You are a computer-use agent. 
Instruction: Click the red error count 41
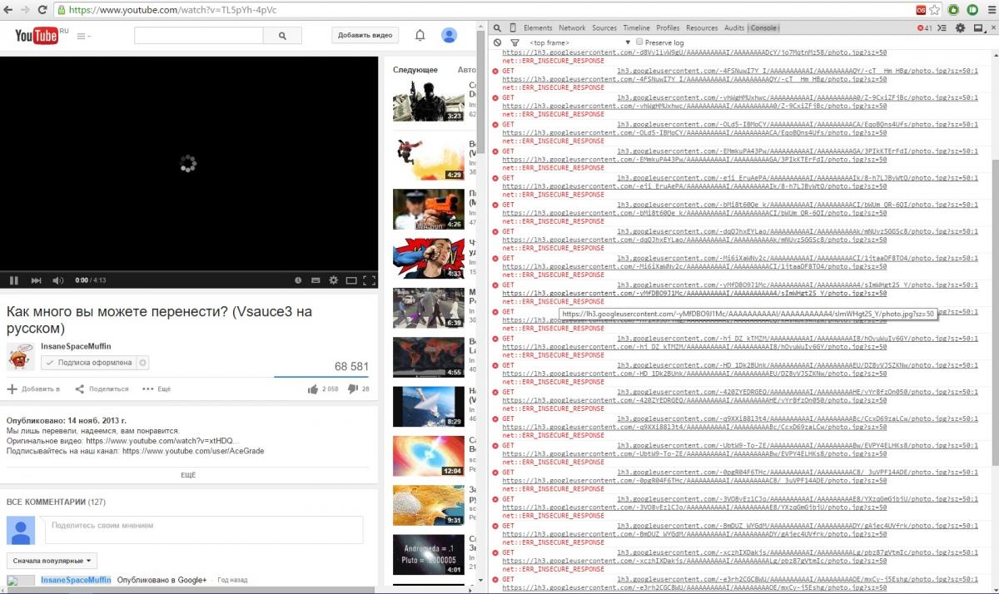pyautogui.click(x=925, y=27)
